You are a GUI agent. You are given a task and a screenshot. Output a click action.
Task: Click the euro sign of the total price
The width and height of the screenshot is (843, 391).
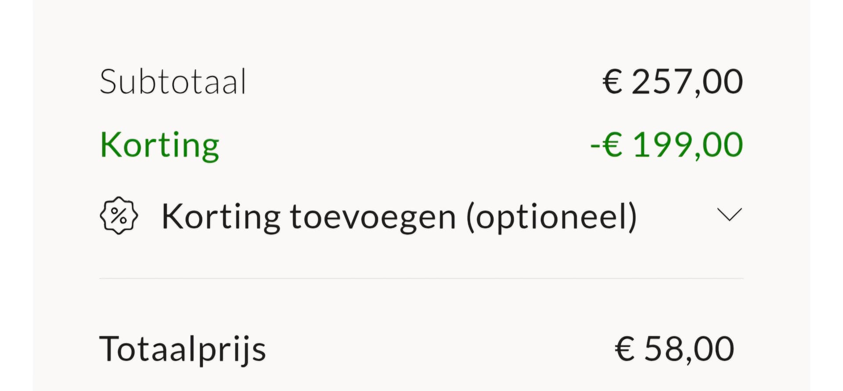[624, 349]
